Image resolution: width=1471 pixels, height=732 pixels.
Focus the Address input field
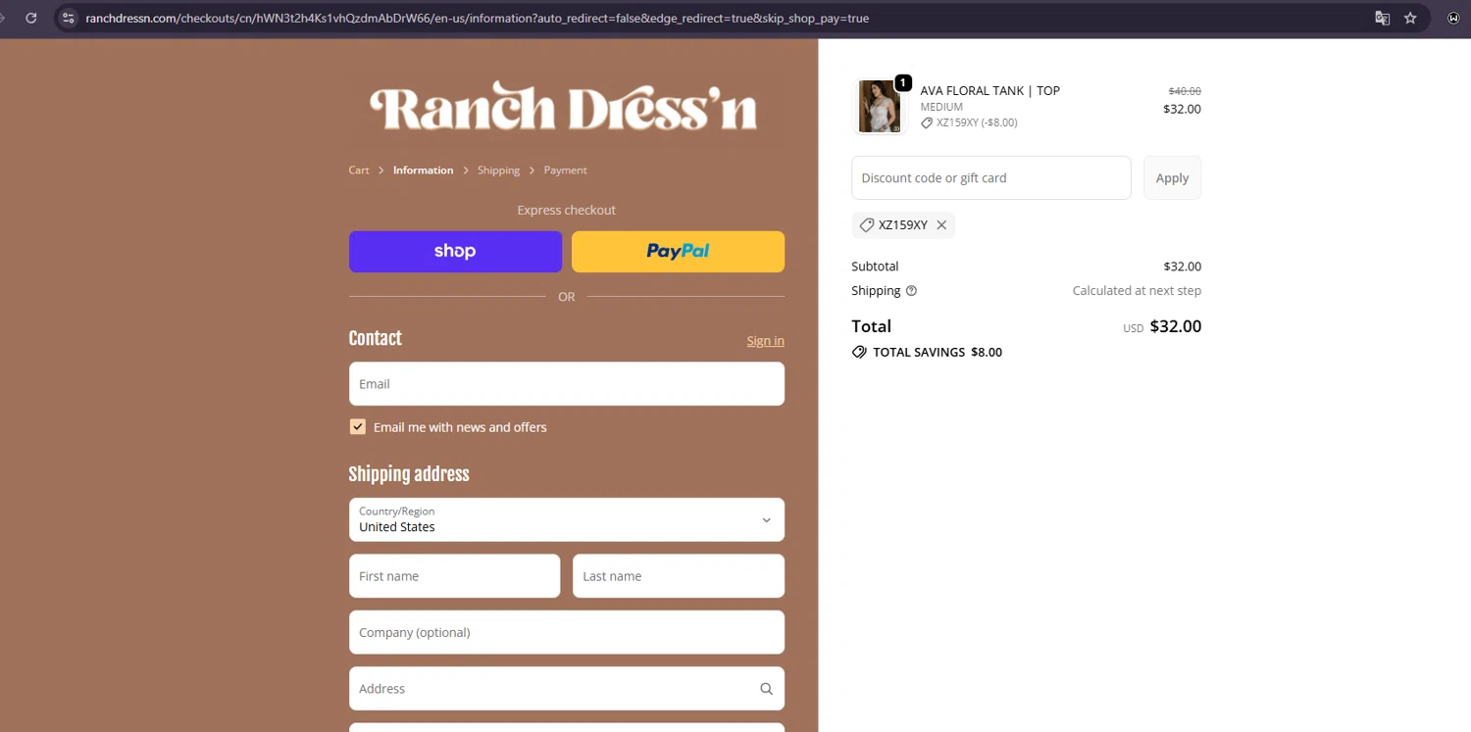click(x=567, y=689)
